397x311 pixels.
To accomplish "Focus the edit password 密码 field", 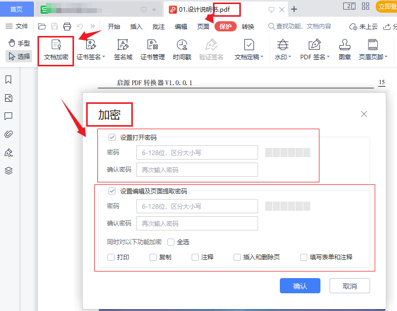I will 197,206.
